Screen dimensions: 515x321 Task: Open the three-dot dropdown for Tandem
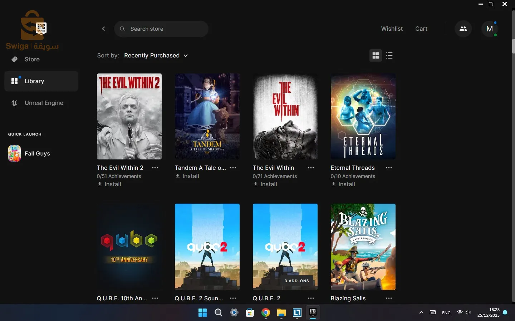pyautogui.click(x=233, y=168)
